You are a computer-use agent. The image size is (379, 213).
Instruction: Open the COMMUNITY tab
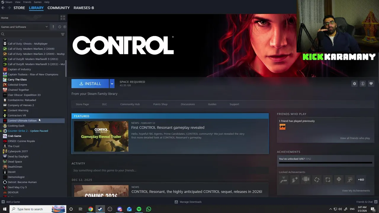[59, 8]
